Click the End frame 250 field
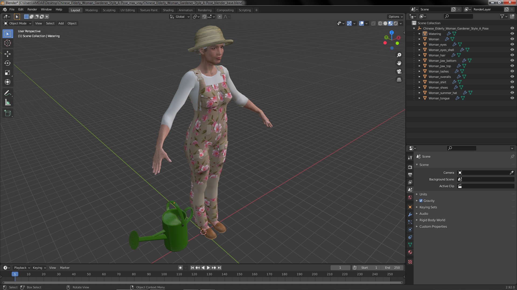 (392, 268)
